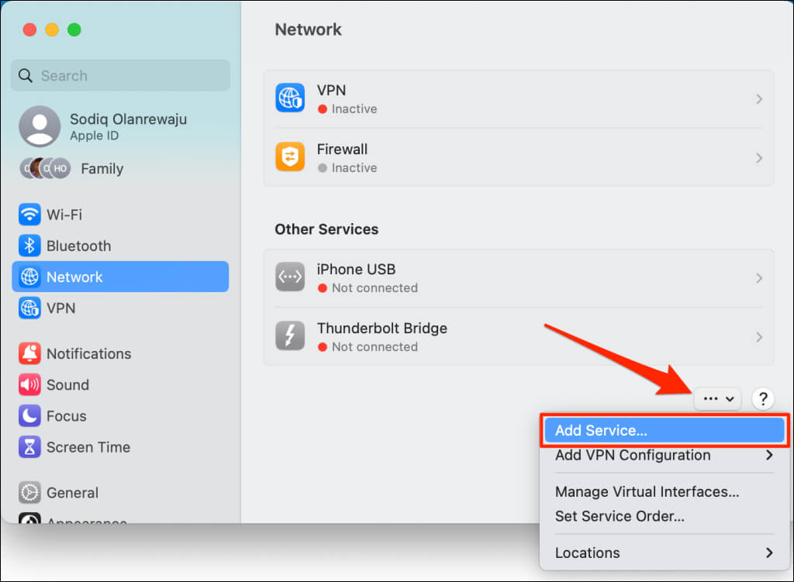Select General in the sidebar
Screen dimensions: 794x582
(120, 492)
